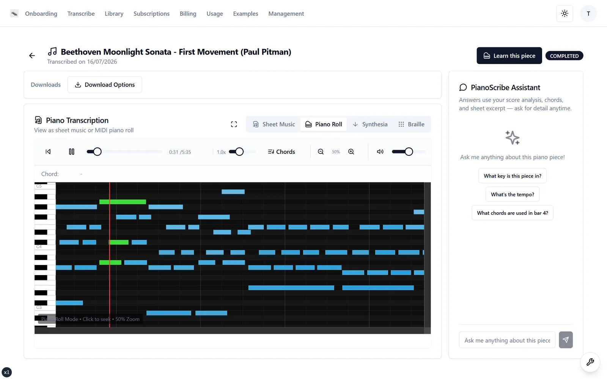
Task: Open the Download Options menu
Action: pos(105,85)
